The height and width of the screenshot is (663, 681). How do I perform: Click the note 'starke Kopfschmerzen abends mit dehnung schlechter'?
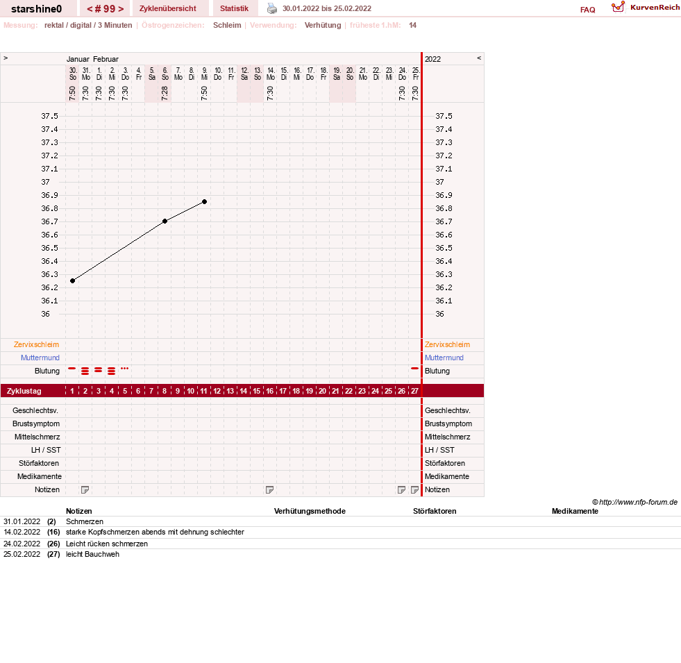point(155,532)
